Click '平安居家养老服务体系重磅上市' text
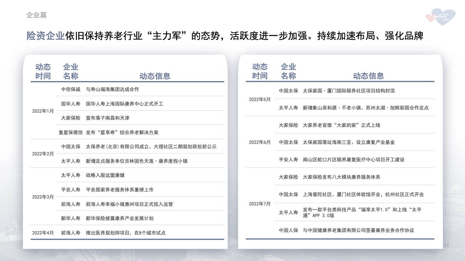 (x=120, y=190)
